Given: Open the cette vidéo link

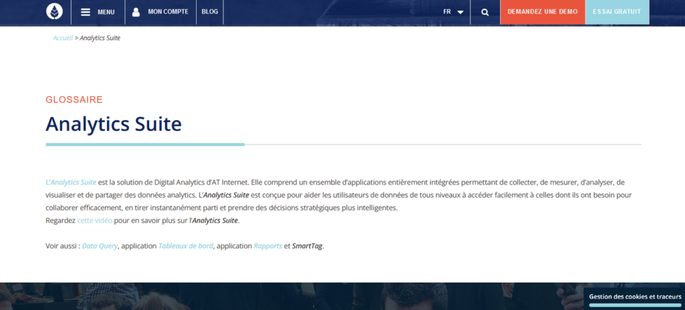Looking at the screenshot, I should pyautogui.click(x=95, y=220).
